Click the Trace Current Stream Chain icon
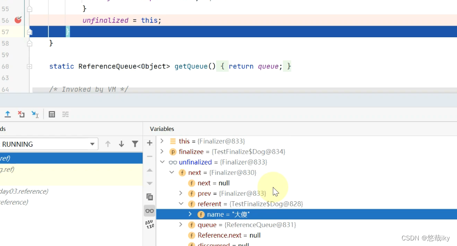Image resolution: width=457 pixels, height=246 pixels. pos(65,114)
